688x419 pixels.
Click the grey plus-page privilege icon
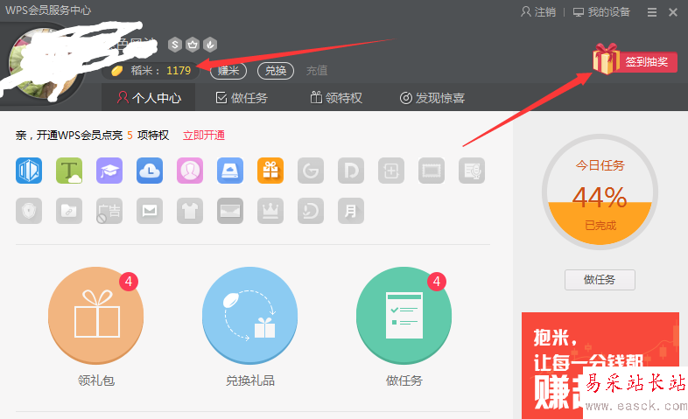pyautogui.click(x=391, y=171)
